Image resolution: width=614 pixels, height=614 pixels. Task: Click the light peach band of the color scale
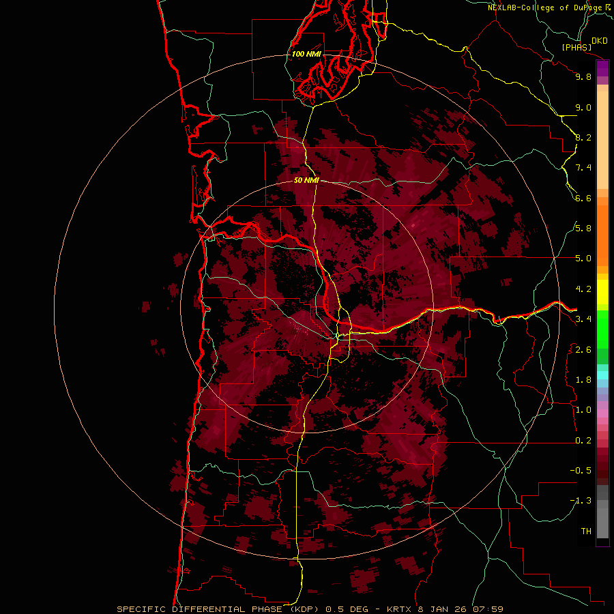coord(602,140)
